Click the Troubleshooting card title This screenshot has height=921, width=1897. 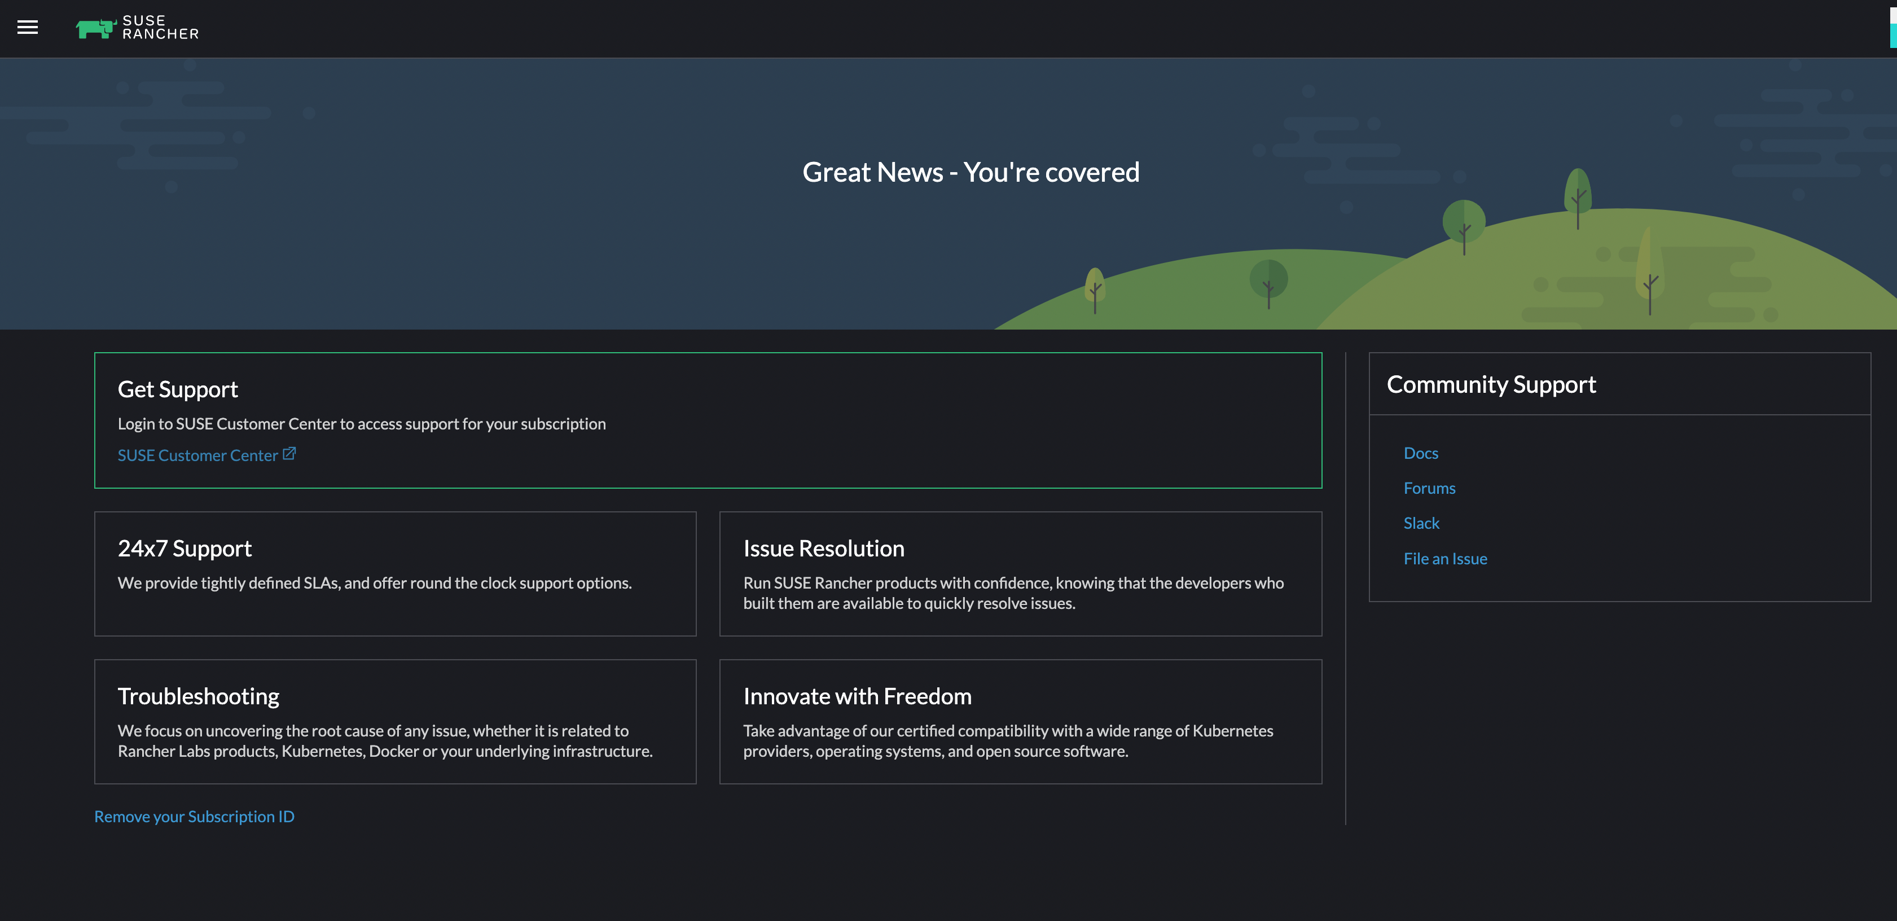198,696
